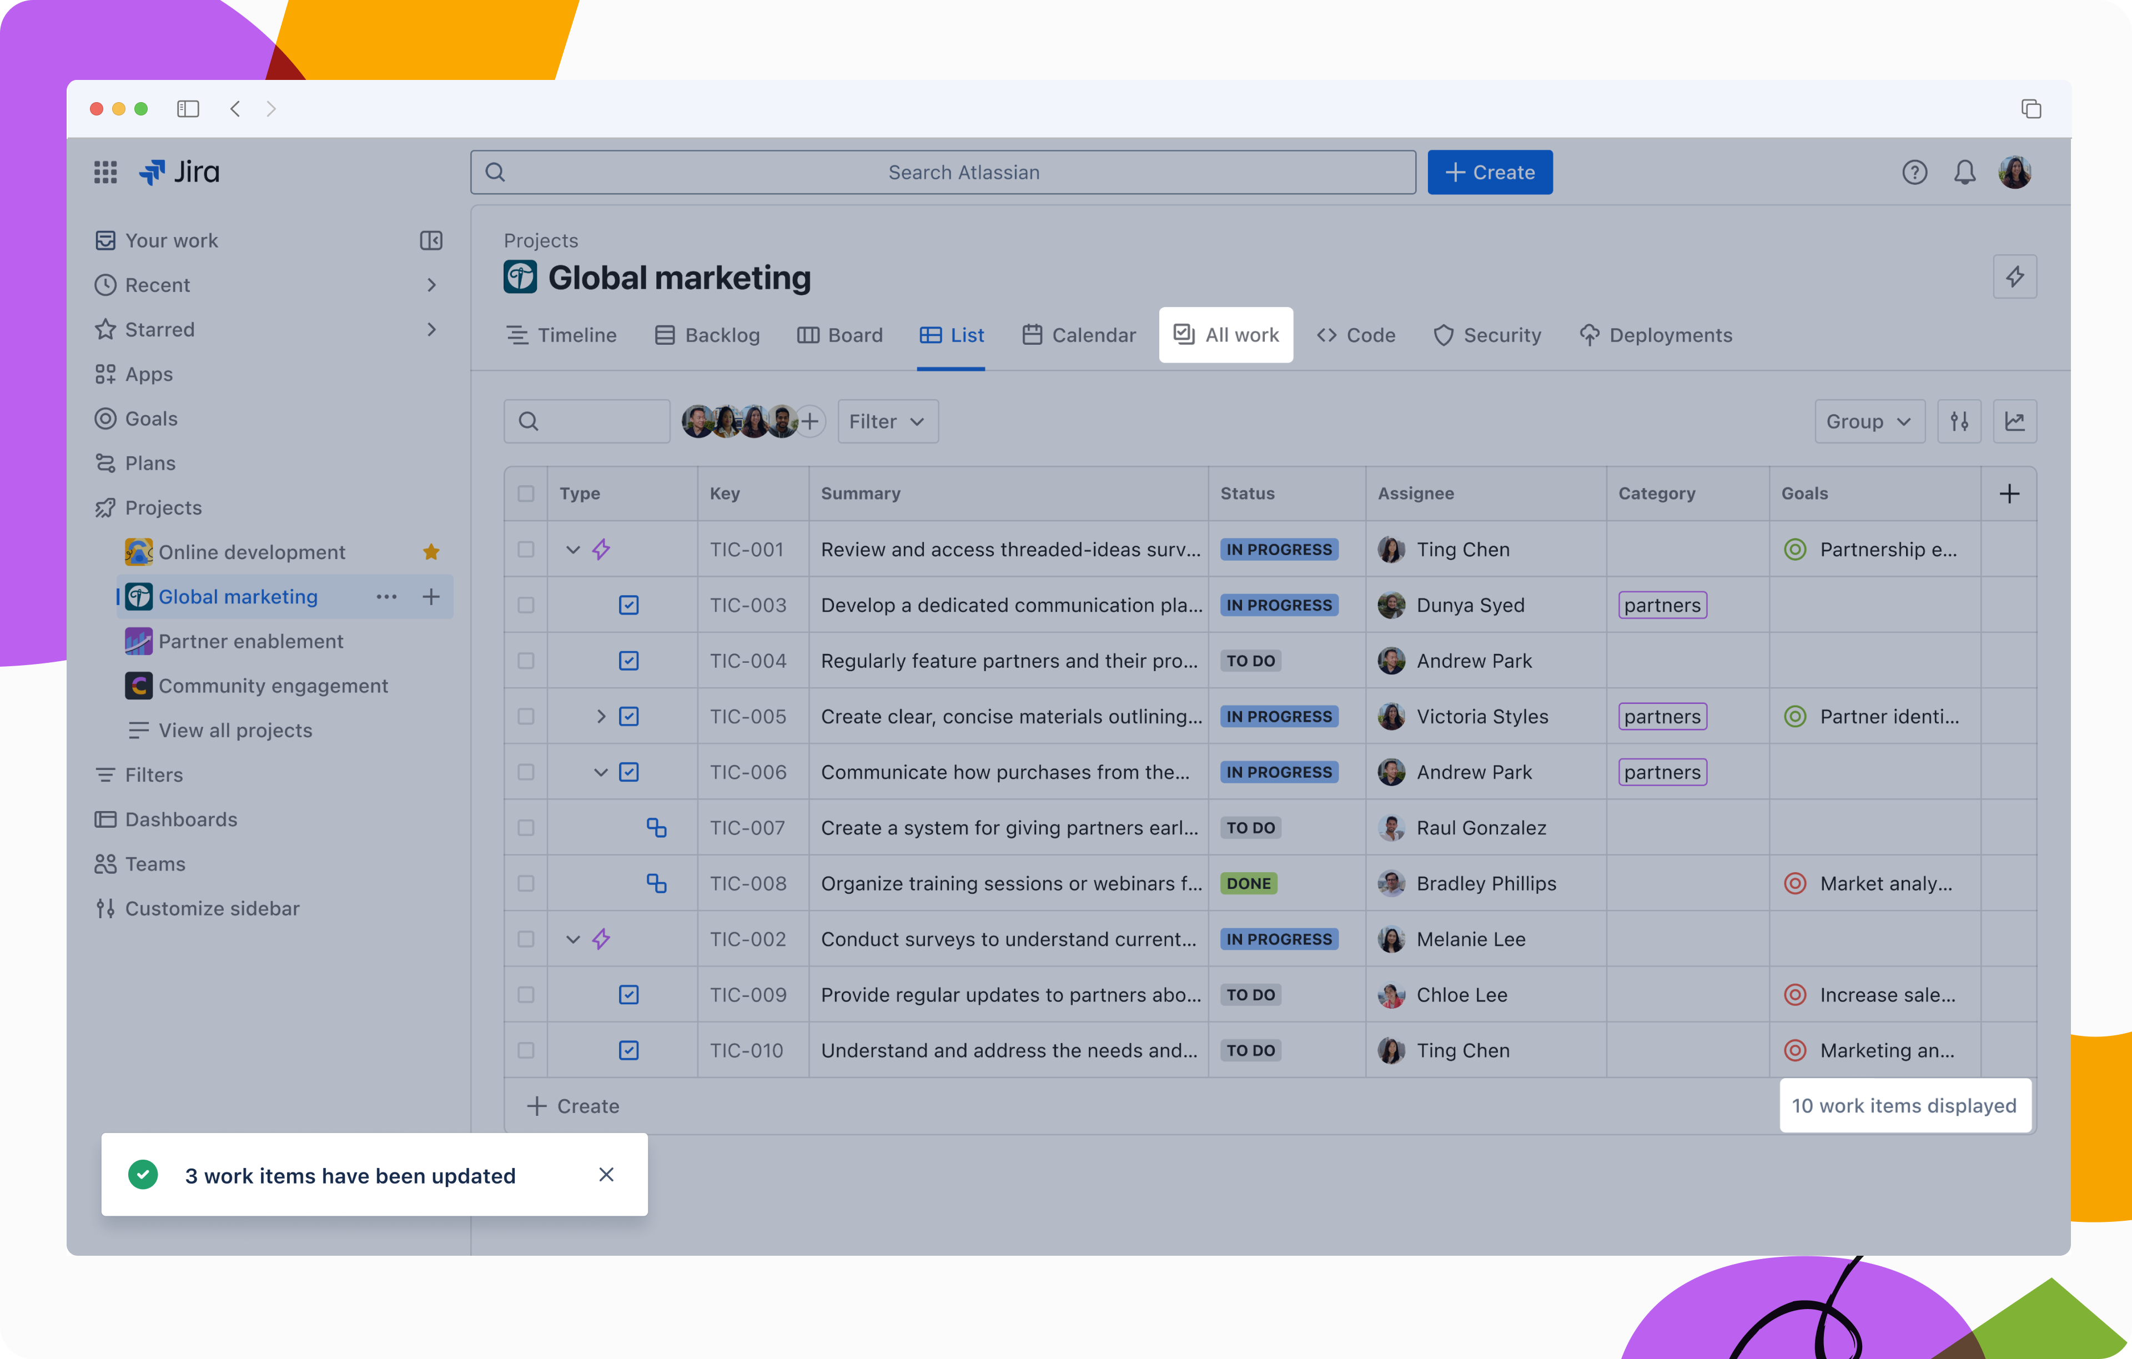This screenshot has width=2132, height=1359.
Task: Switch to the All work tab
Action: coord(1225,335)
